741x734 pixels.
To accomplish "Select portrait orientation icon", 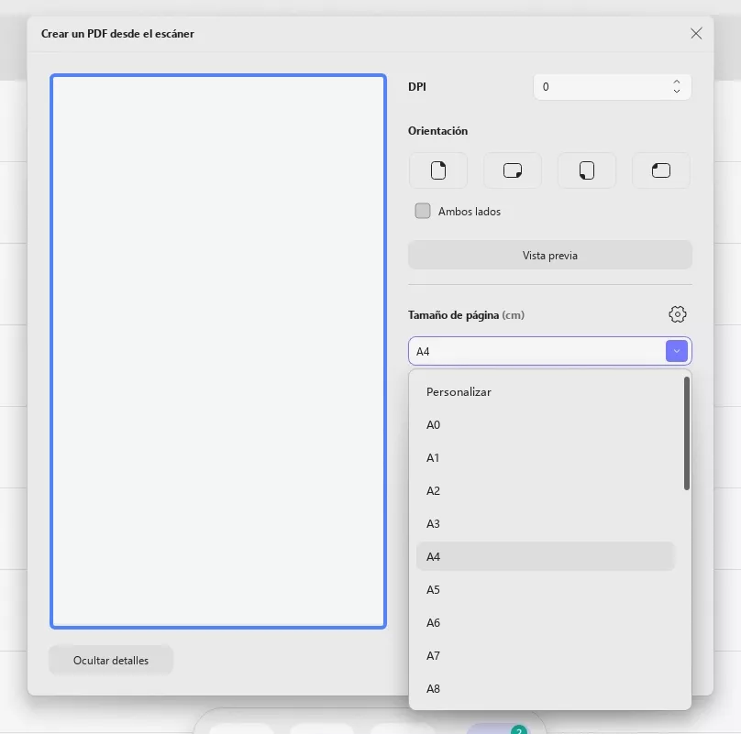I will 438,170.
